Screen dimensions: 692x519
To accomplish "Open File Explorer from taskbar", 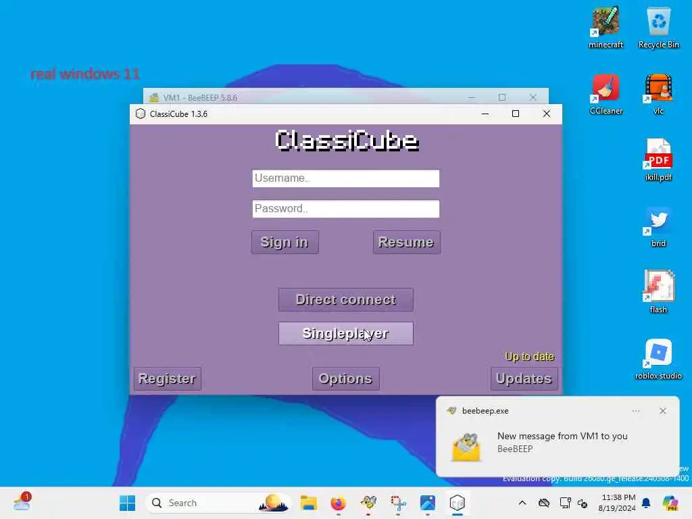I will (x=308, y=503).
